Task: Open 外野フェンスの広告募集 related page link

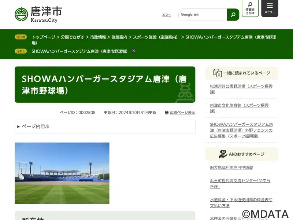Action: [241, 130]
